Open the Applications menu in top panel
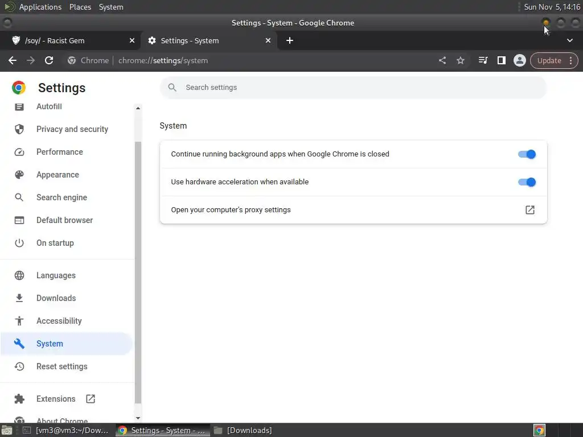Viewport: 583px width, 437px height. tap(40, 7)
